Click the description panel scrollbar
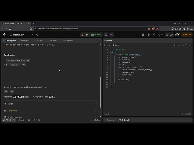Viewport: 194px width, 145px height. click(x=101, y=92)
